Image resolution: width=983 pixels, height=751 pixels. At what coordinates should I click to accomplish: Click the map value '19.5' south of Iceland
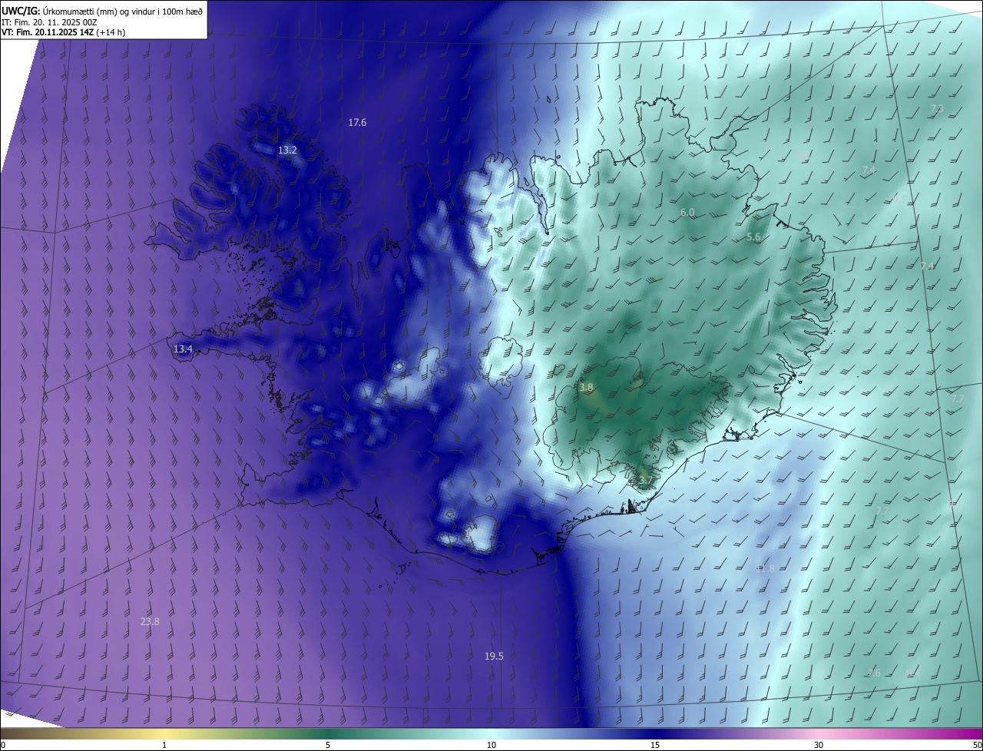coord(494,656)
